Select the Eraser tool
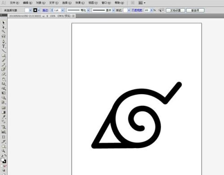Screen dimensions: 224x175 pos(4,74)
